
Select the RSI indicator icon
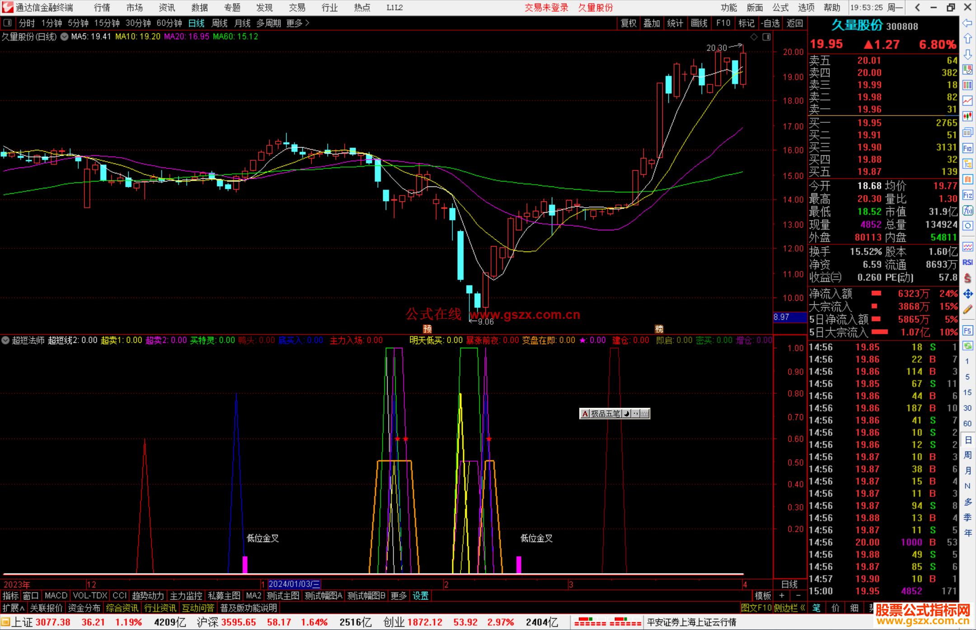coord(967,262)
